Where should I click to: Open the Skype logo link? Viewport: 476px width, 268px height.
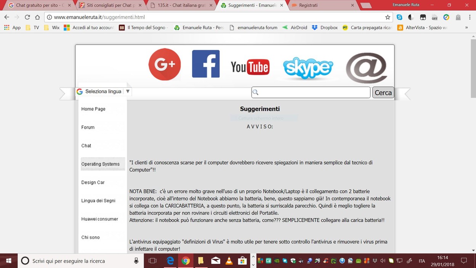(x=308, y=68)
